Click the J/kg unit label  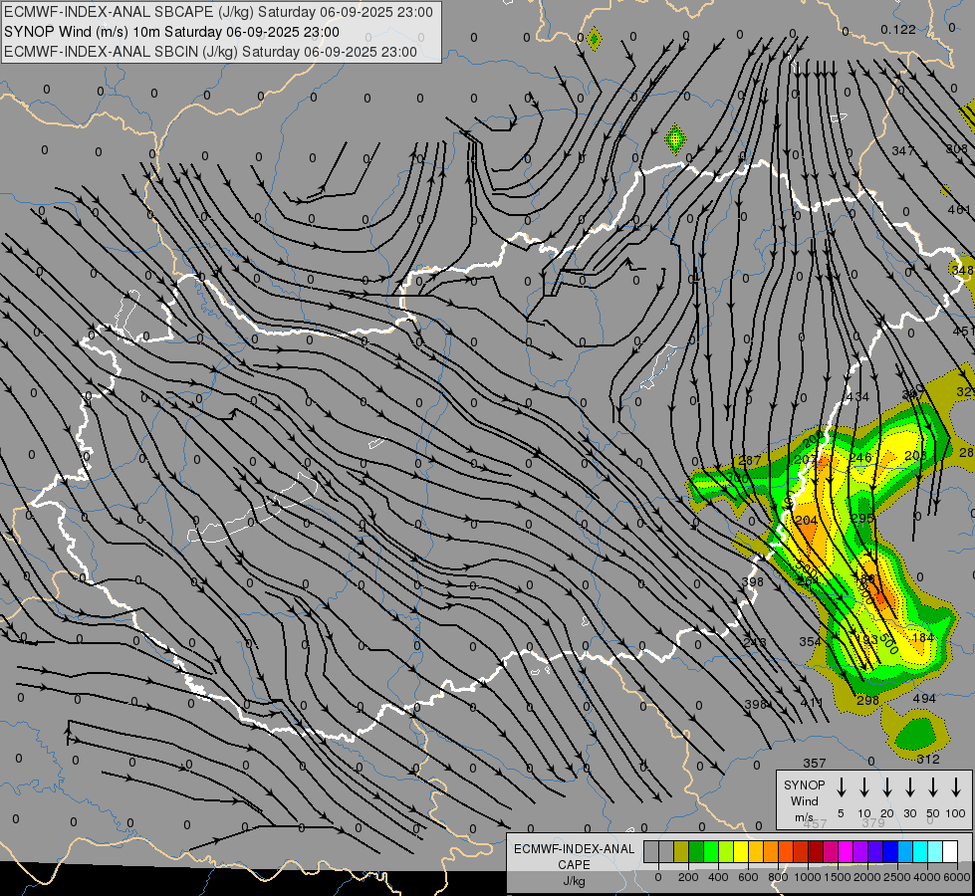pos(574,881)
